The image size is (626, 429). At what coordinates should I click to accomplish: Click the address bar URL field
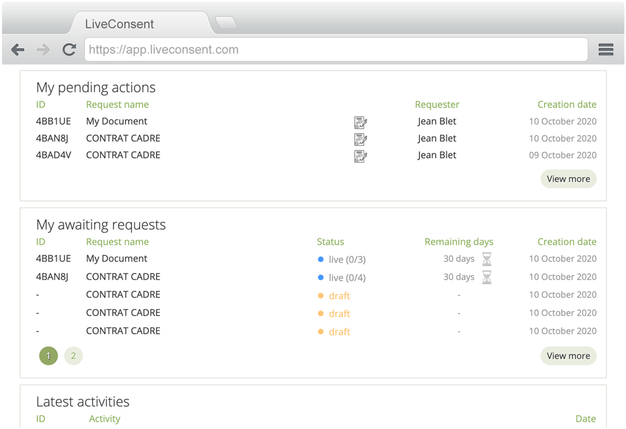[336, 50]
